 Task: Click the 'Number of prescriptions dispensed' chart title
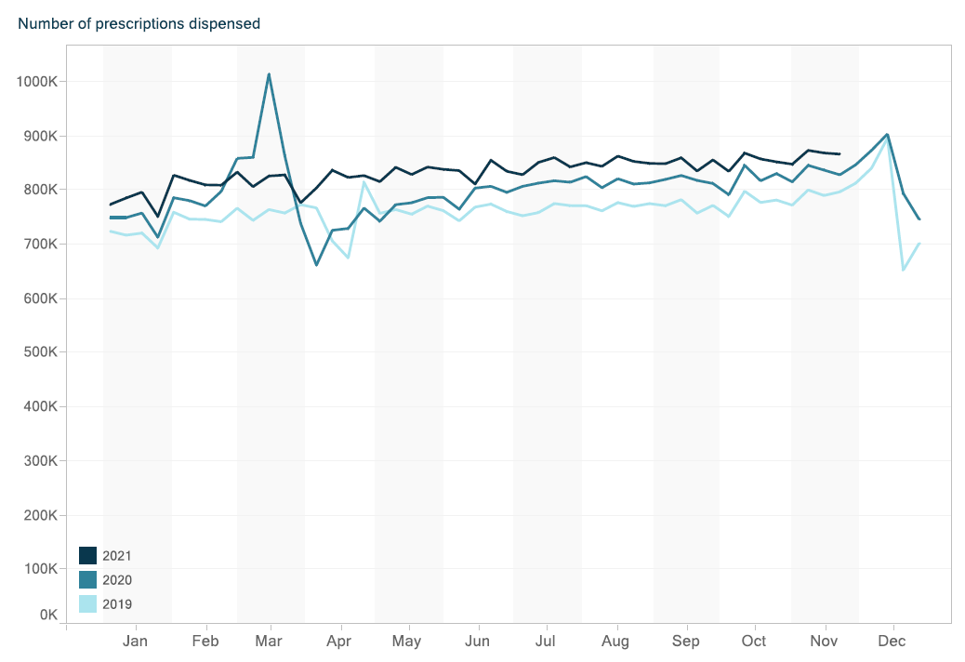[139, 23]
